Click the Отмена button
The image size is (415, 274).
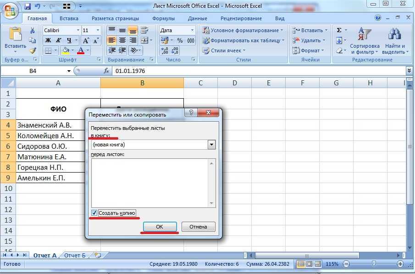pyautogui.click(x=198, y=227)
